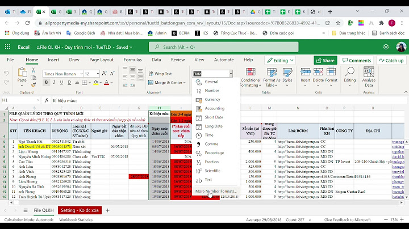
Task: Select the Format Painter brush icon
Action: point(34,85)
